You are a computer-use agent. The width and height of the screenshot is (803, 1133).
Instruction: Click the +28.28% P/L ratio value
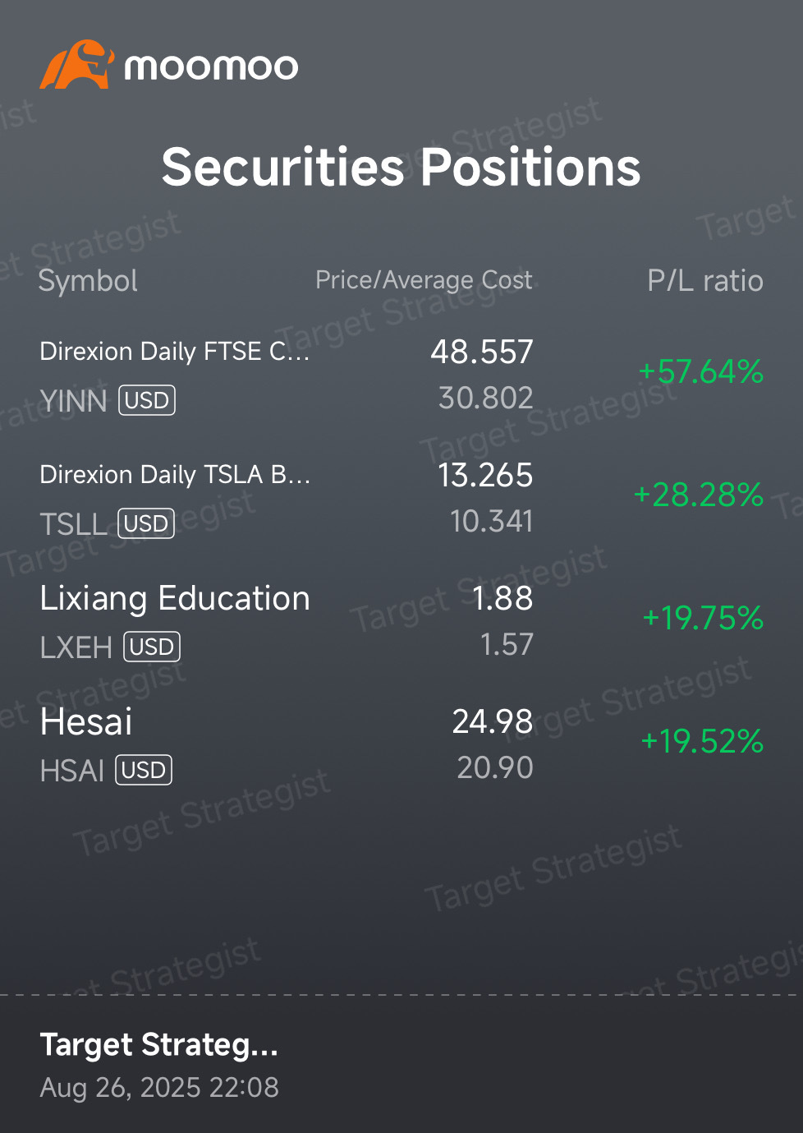point(699,495)
